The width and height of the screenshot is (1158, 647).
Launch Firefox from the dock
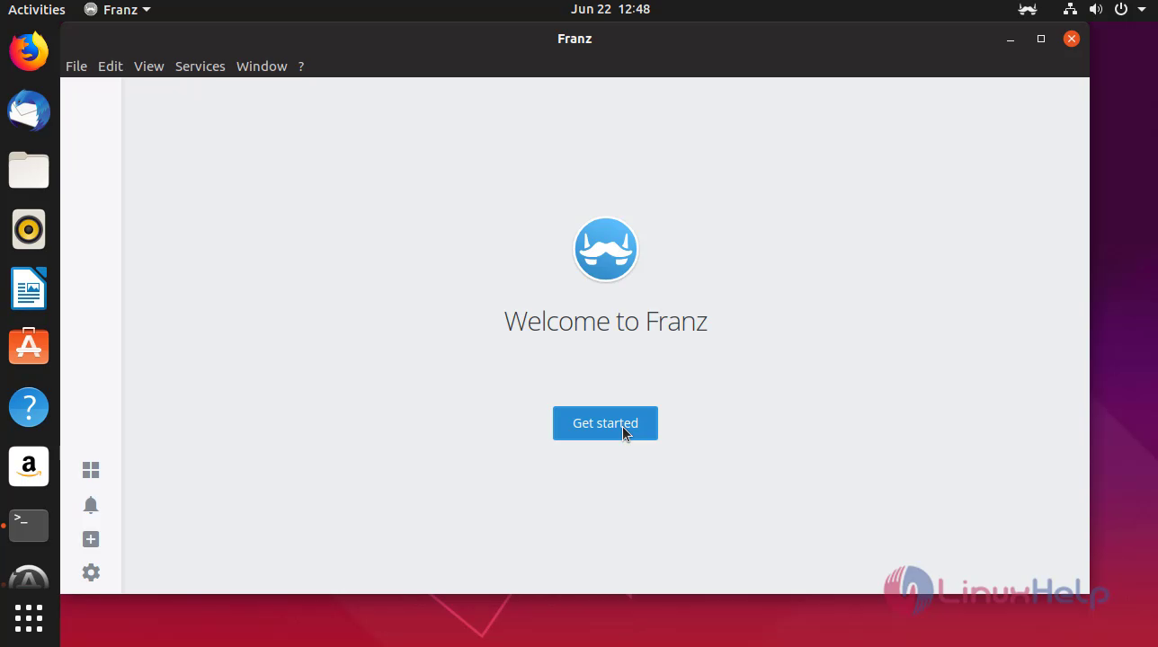click(29, 51)
